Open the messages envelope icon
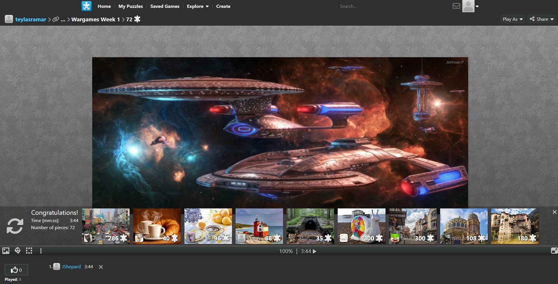 pyautogui.click(x=456, y=6)
